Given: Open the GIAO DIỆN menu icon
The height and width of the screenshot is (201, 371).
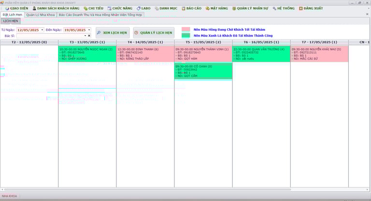Looking at the screenshot, I should click(x=7, y=8).
